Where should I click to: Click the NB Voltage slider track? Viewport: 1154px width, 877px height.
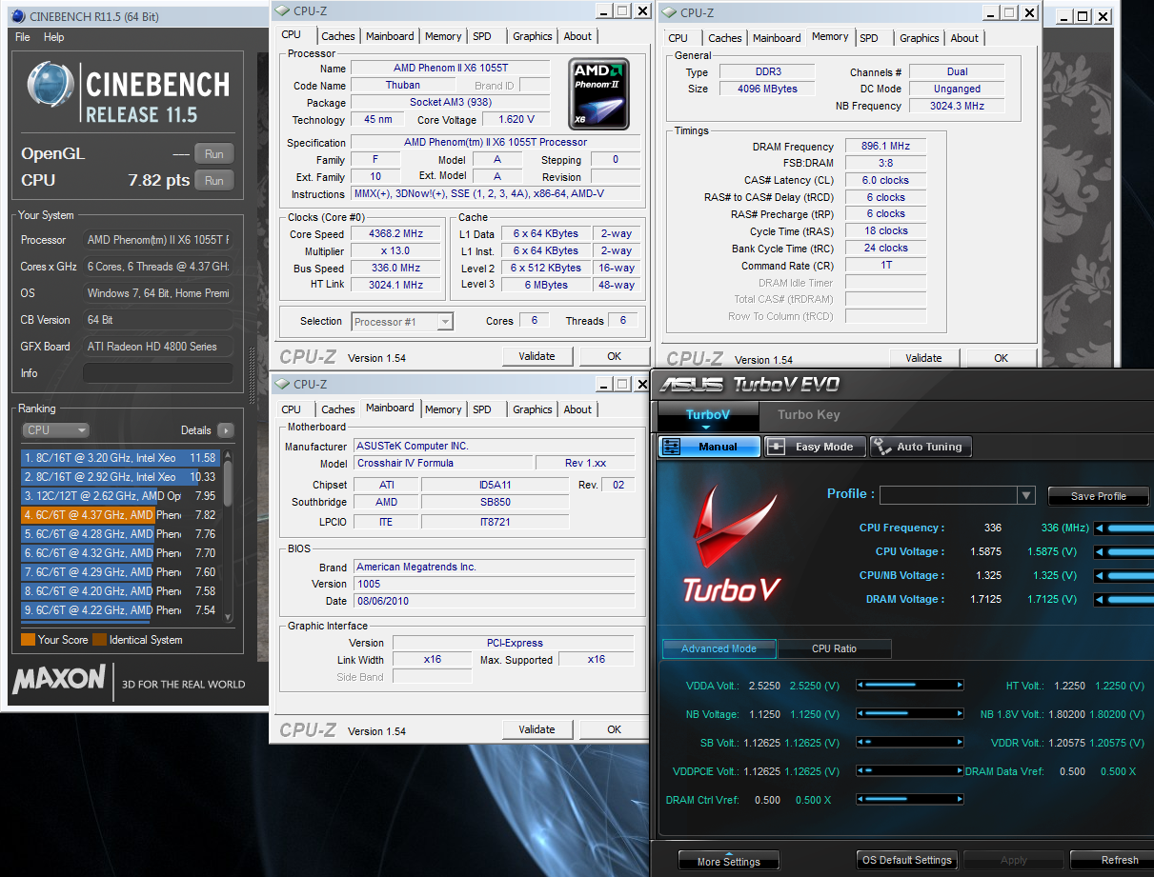pyautogui.click(x=910, y=714)
